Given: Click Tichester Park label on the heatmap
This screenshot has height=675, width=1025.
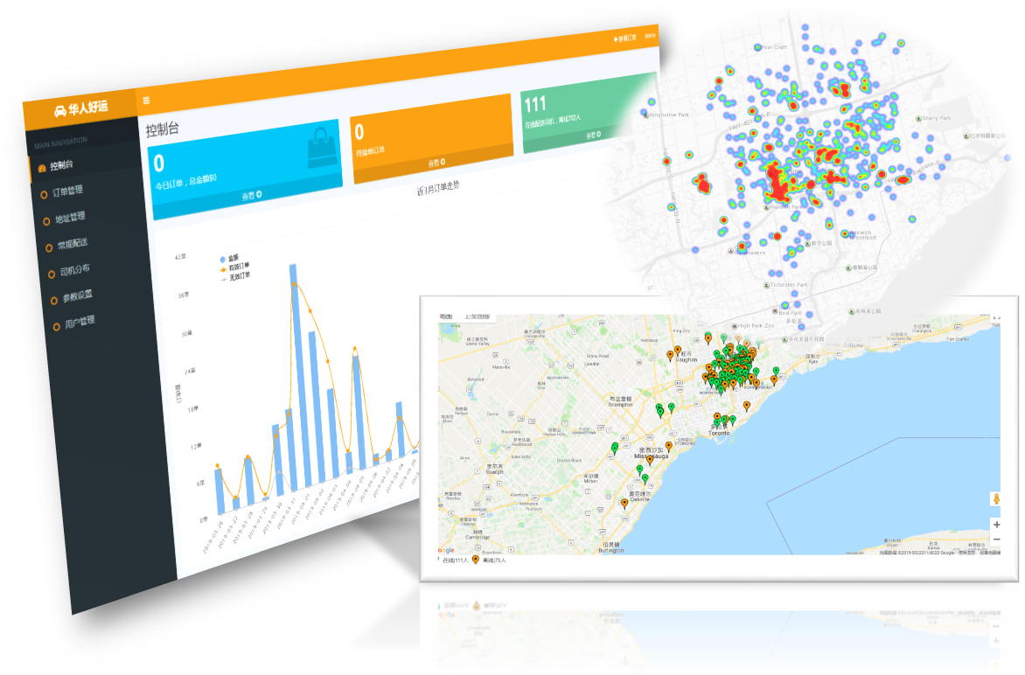Looking at the screenshot, I should 788,285.
